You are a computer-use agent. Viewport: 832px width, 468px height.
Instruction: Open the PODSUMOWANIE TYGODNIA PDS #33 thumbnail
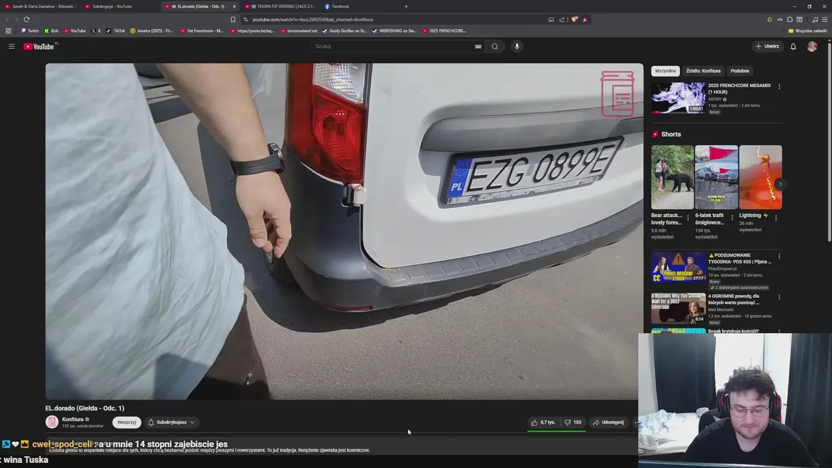pos(678,267)
